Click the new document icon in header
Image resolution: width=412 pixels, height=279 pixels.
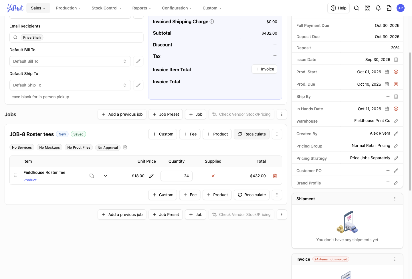point(389,8)
